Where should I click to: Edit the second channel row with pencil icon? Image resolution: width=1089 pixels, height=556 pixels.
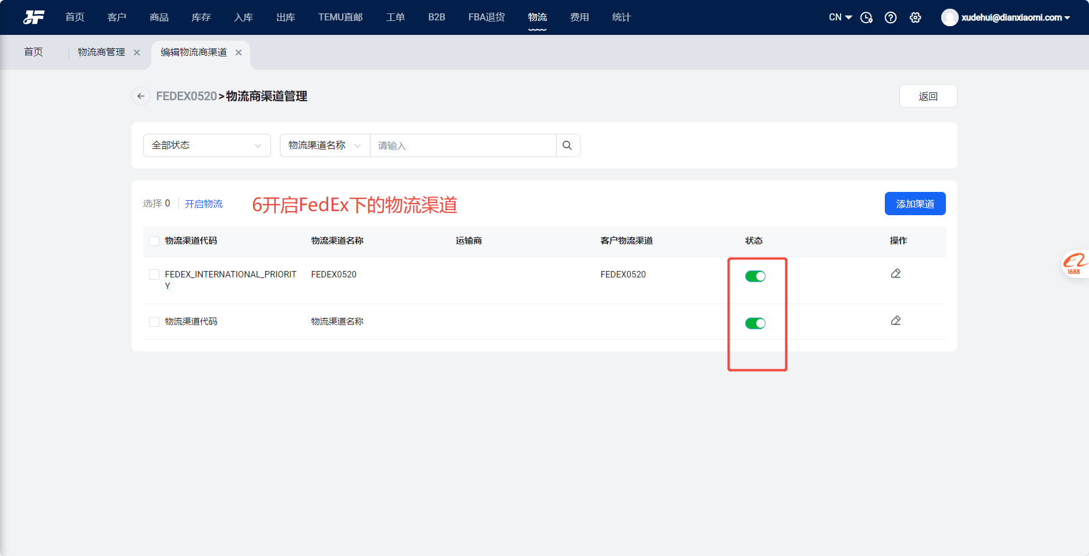coord(896,320)
